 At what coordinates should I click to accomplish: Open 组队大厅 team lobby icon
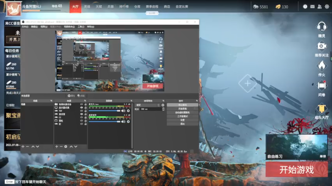point(322,108)
